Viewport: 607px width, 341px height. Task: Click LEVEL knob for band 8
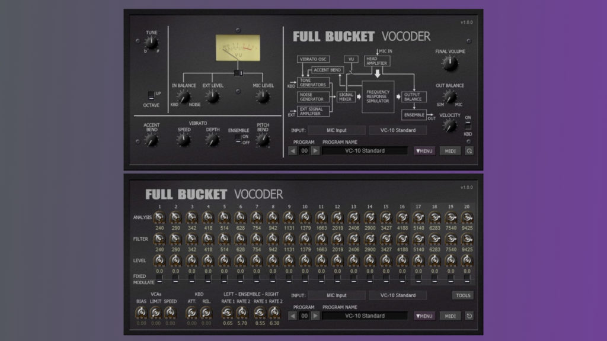pyautogui.click(x=273, y=260)
